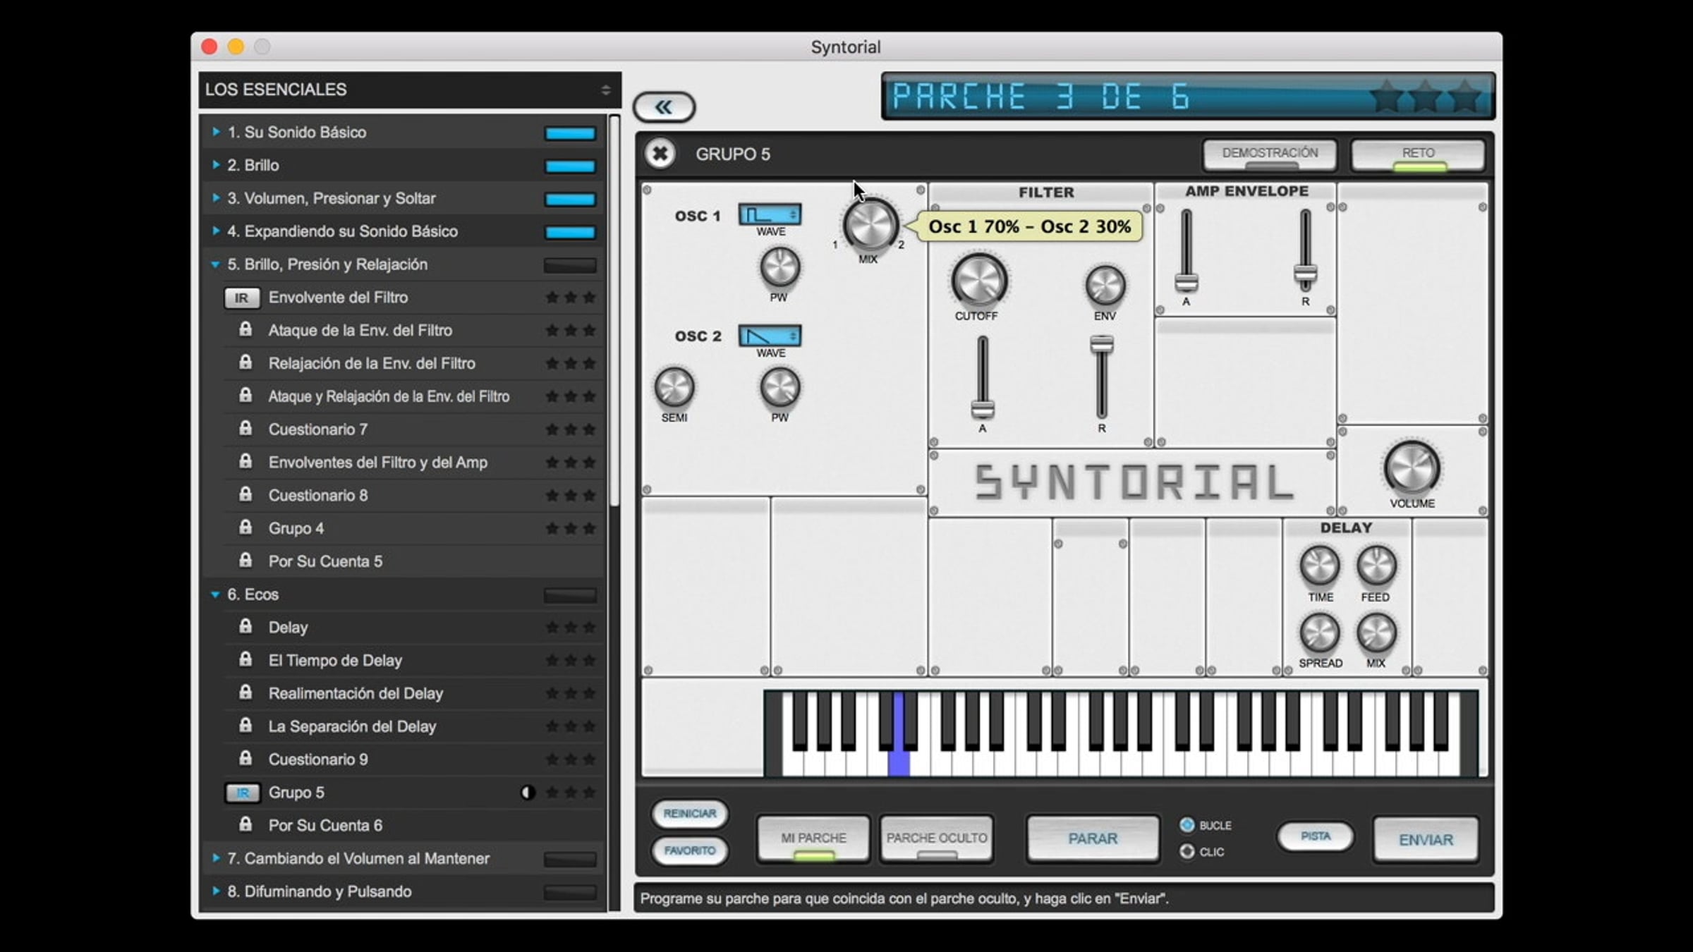Select the RETO tab

coord(1418,154)
